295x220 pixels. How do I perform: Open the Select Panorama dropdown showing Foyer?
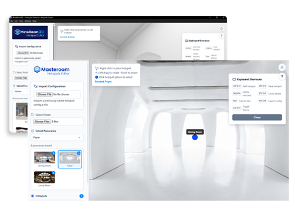(x=57, y=137)
